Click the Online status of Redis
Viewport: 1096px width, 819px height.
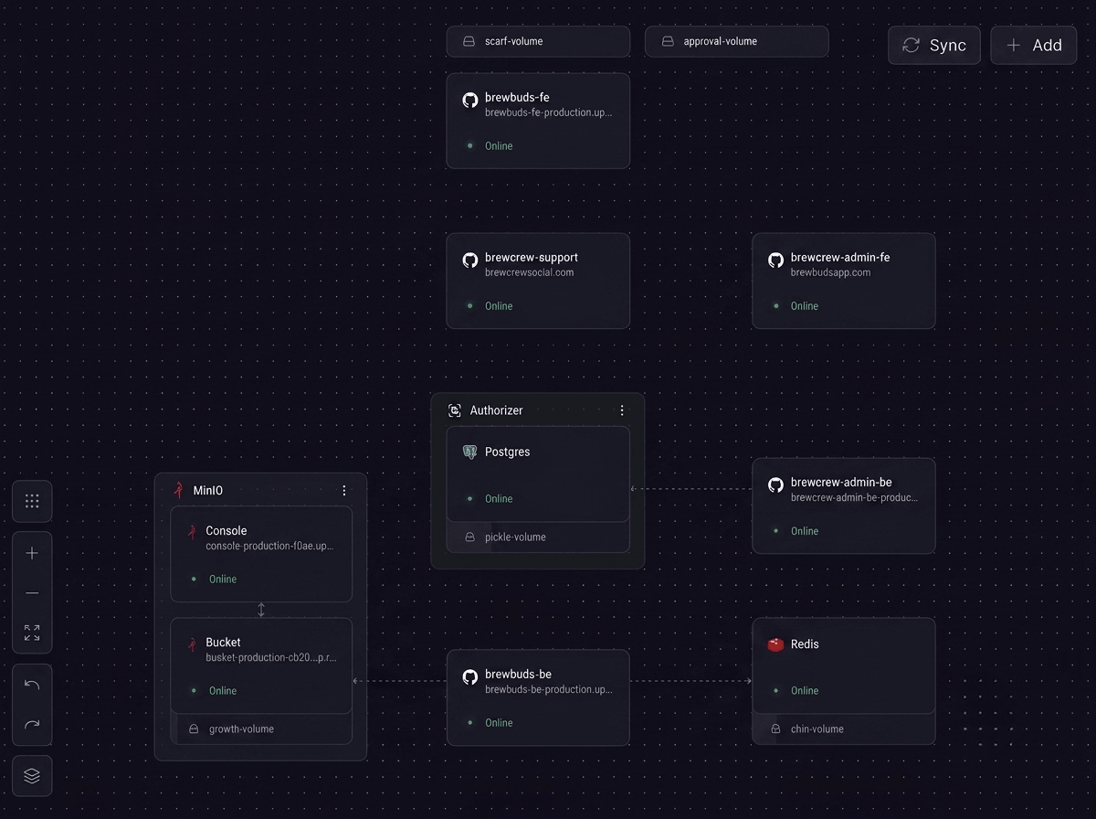tap(805, 691)
